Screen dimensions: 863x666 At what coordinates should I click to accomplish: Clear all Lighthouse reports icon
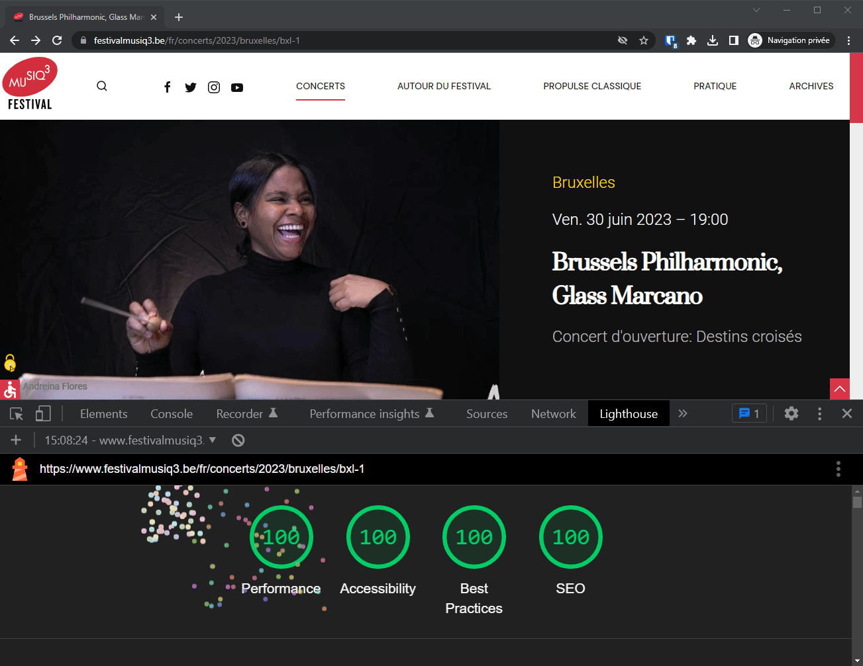(238, 440)
